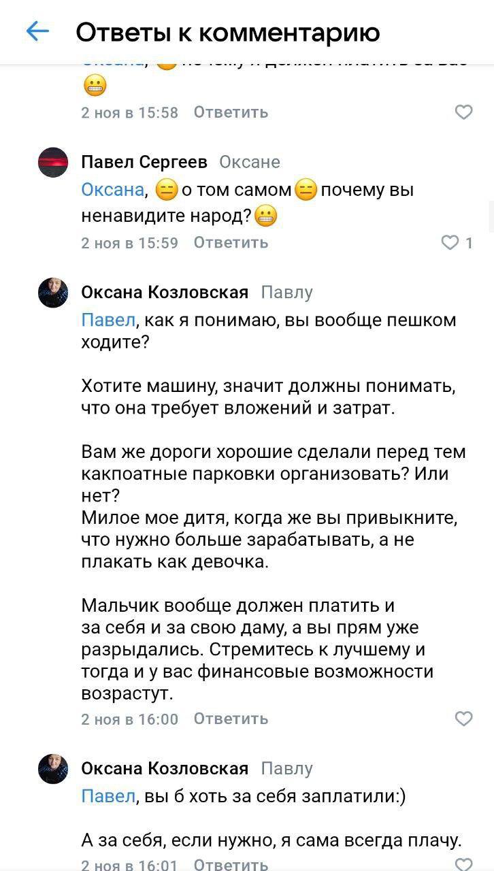Tap the "Оксане" recipient label by Павел Сергеев
The image size is (494, 871).
click(x=250, y=162)
